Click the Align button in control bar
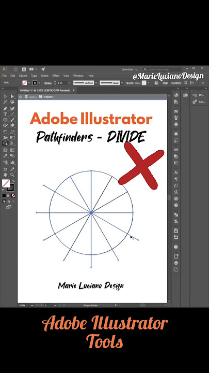 point(165,83)
